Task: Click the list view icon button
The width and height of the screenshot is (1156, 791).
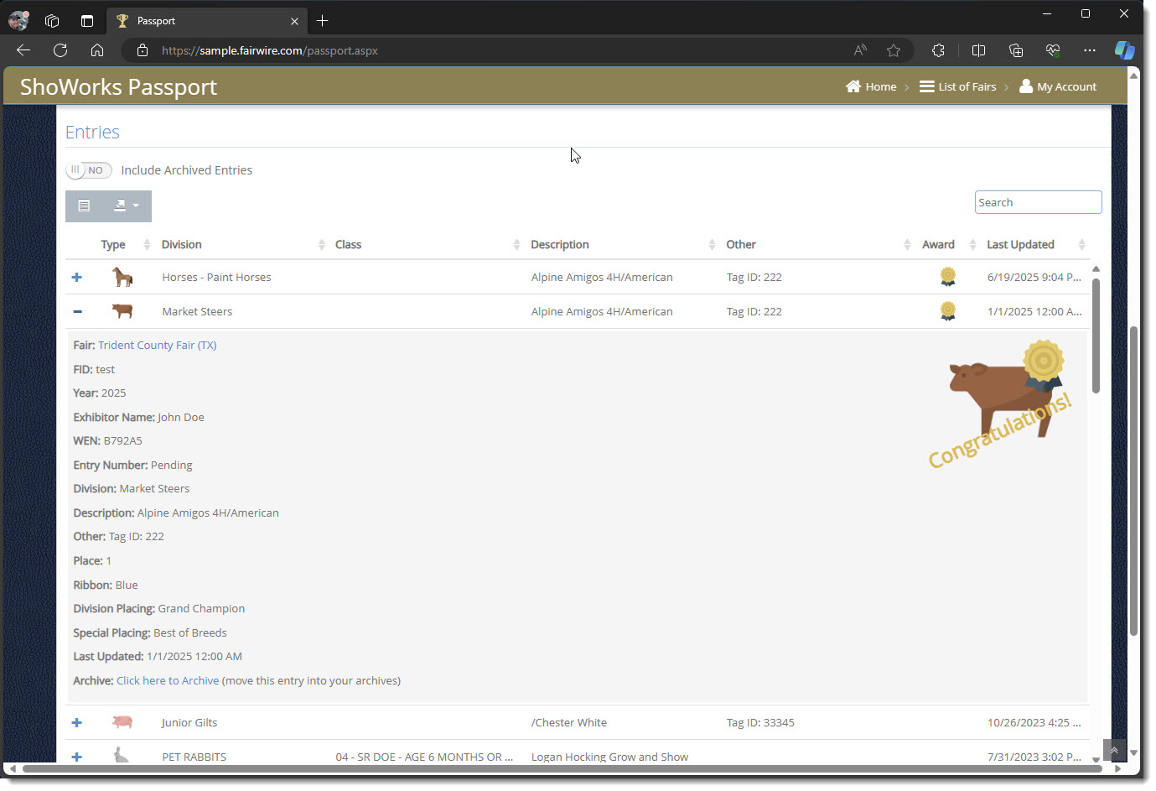Action: (84, 206)
